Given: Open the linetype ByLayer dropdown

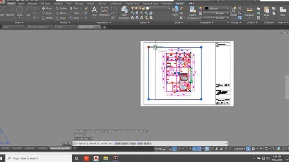Looking at the screenshot, I should coord(216,18).
